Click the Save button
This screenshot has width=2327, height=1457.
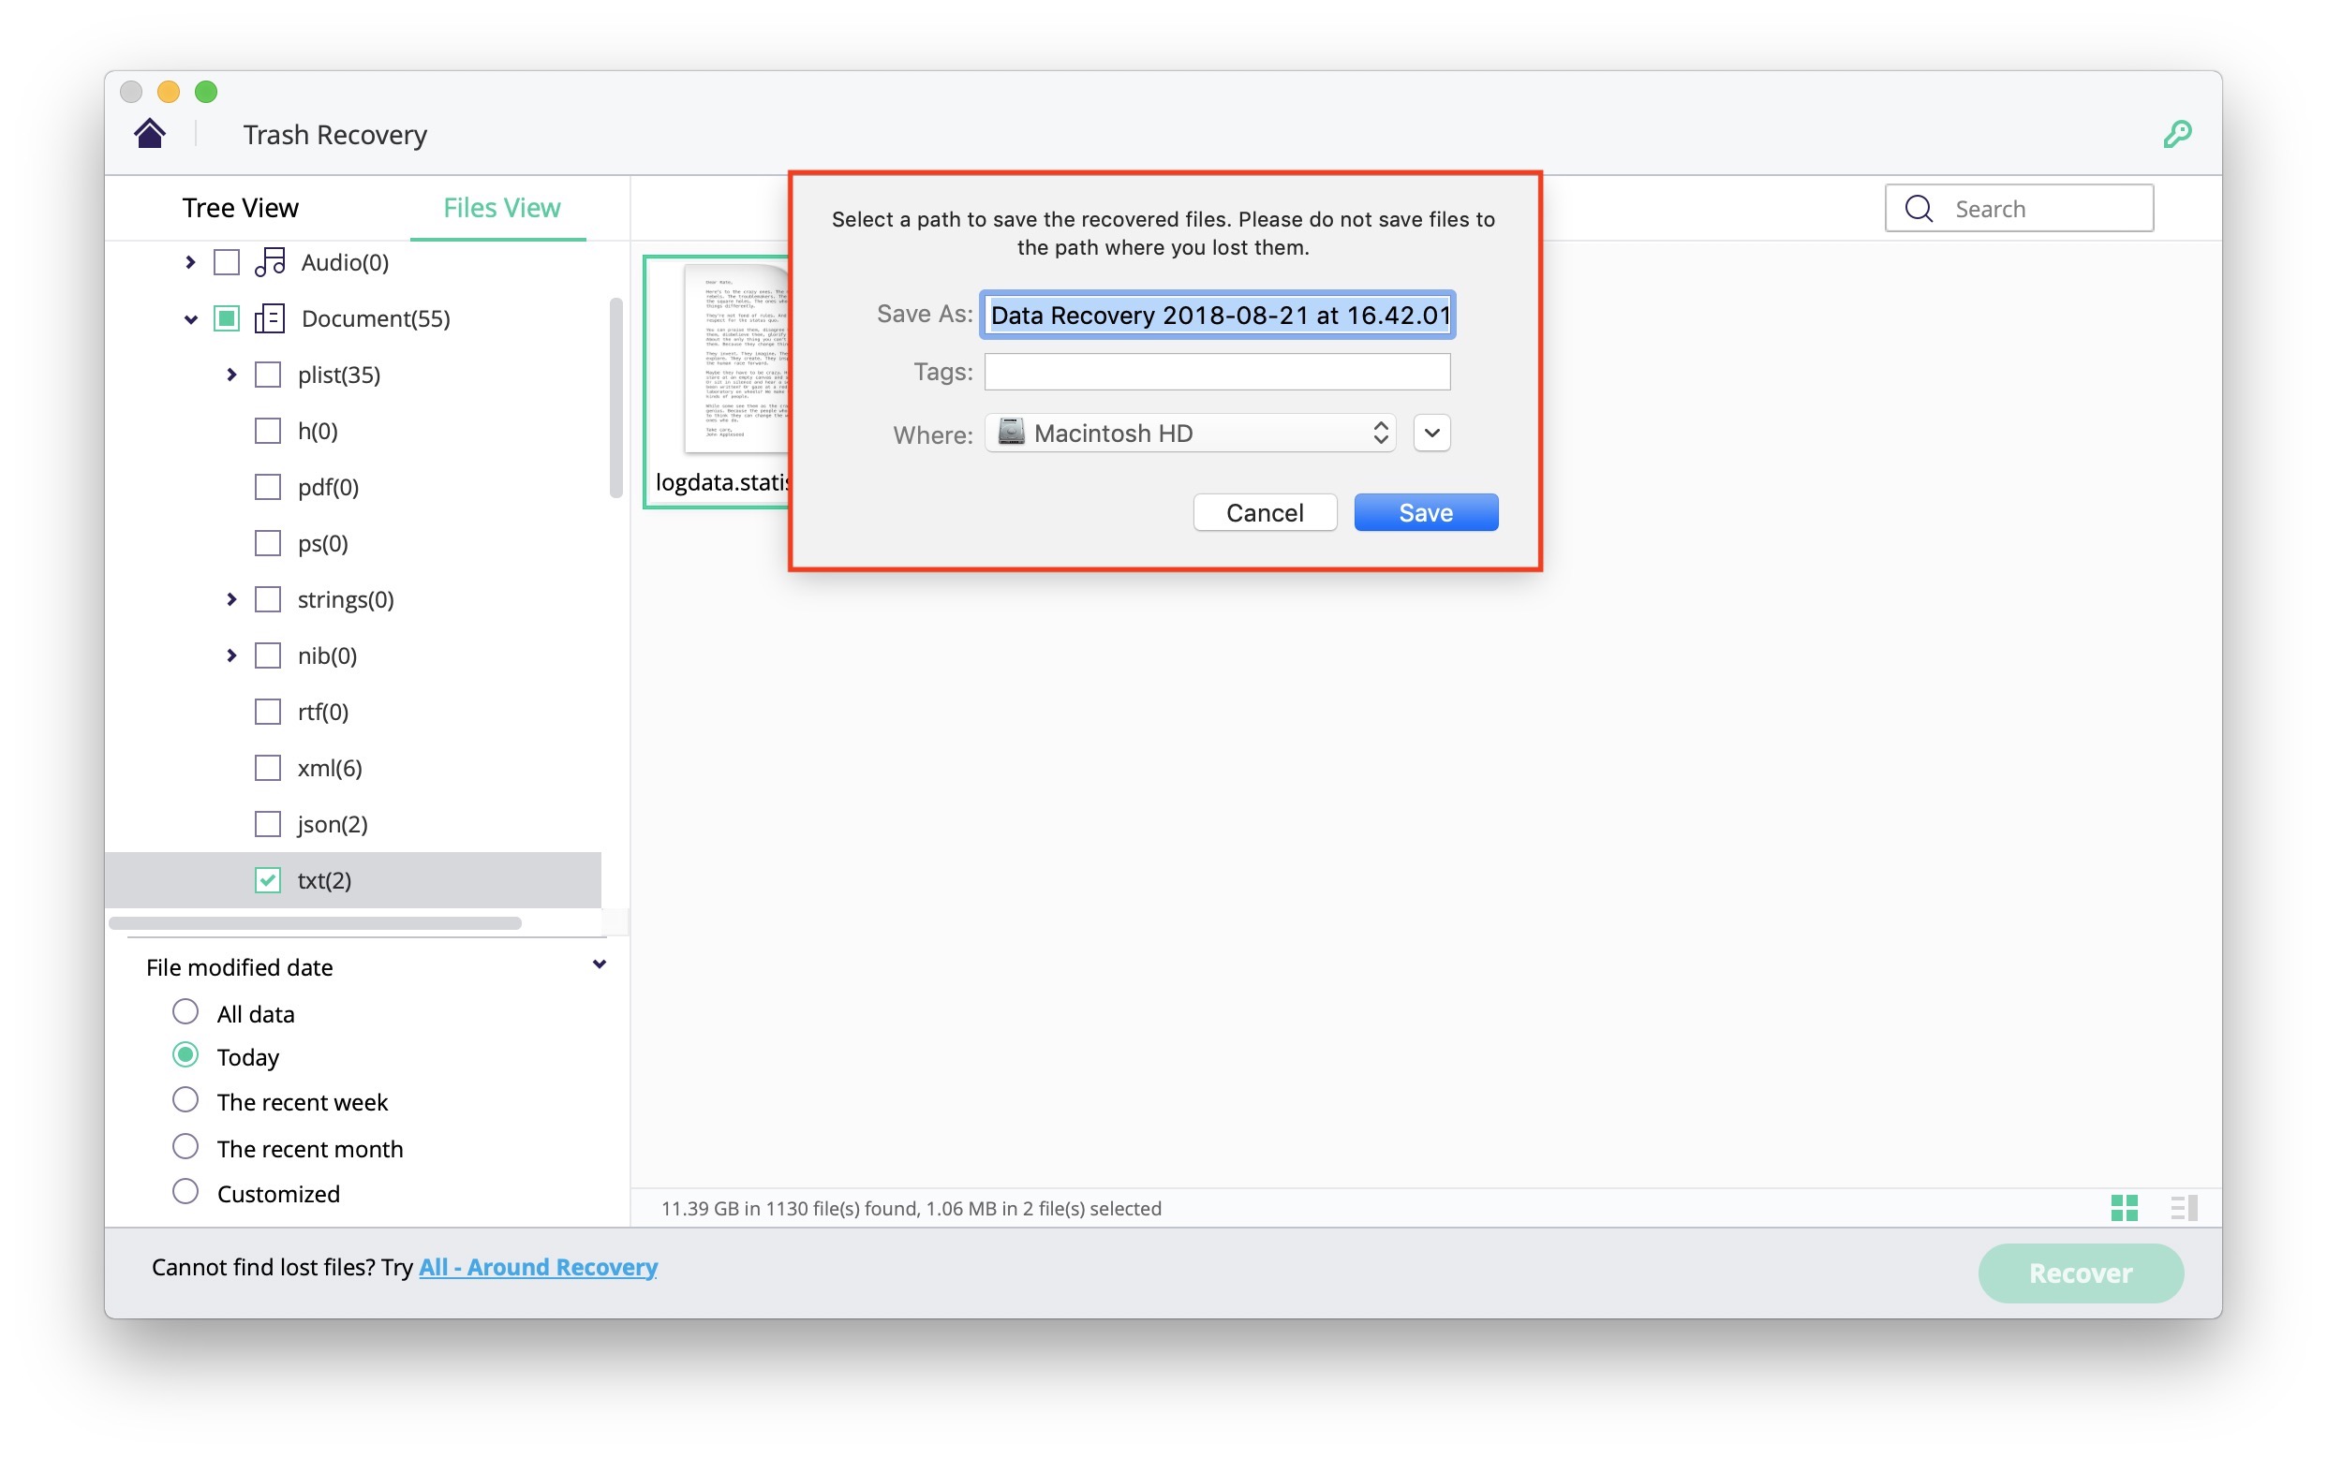(x=1425, y=512)
